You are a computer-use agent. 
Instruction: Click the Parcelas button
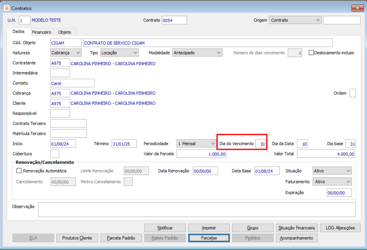tap(209, 238)
